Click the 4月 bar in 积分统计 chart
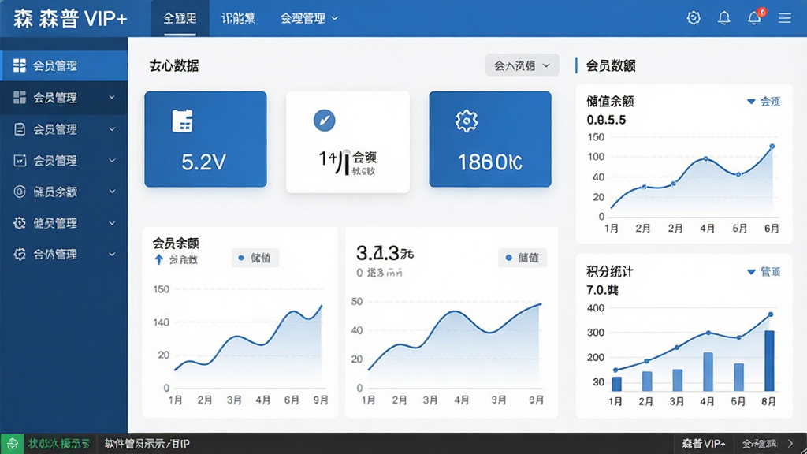The height and width of the screenshot is (454, 807). click(x=708, y=372)
